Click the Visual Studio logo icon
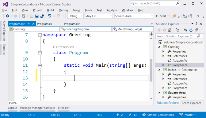The image size is (206, 118). pos(6,4)
